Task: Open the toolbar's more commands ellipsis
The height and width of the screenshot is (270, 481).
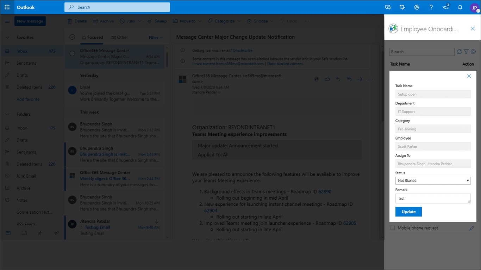Action: click(307, 21)
